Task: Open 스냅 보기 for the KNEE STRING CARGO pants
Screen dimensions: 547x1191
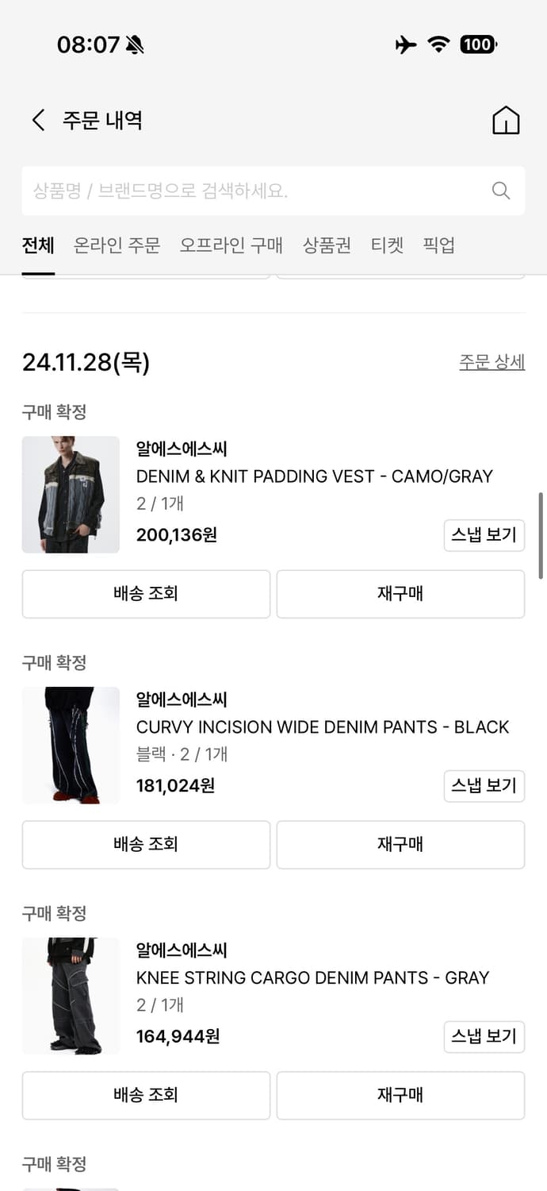Action: coord(484,1037)
